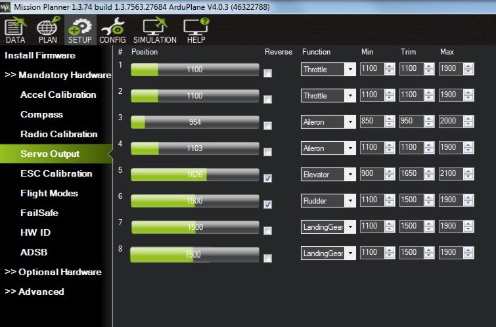Uncheck Reverse for Elevator output 5
496x327 pixels.
(267, 179)
